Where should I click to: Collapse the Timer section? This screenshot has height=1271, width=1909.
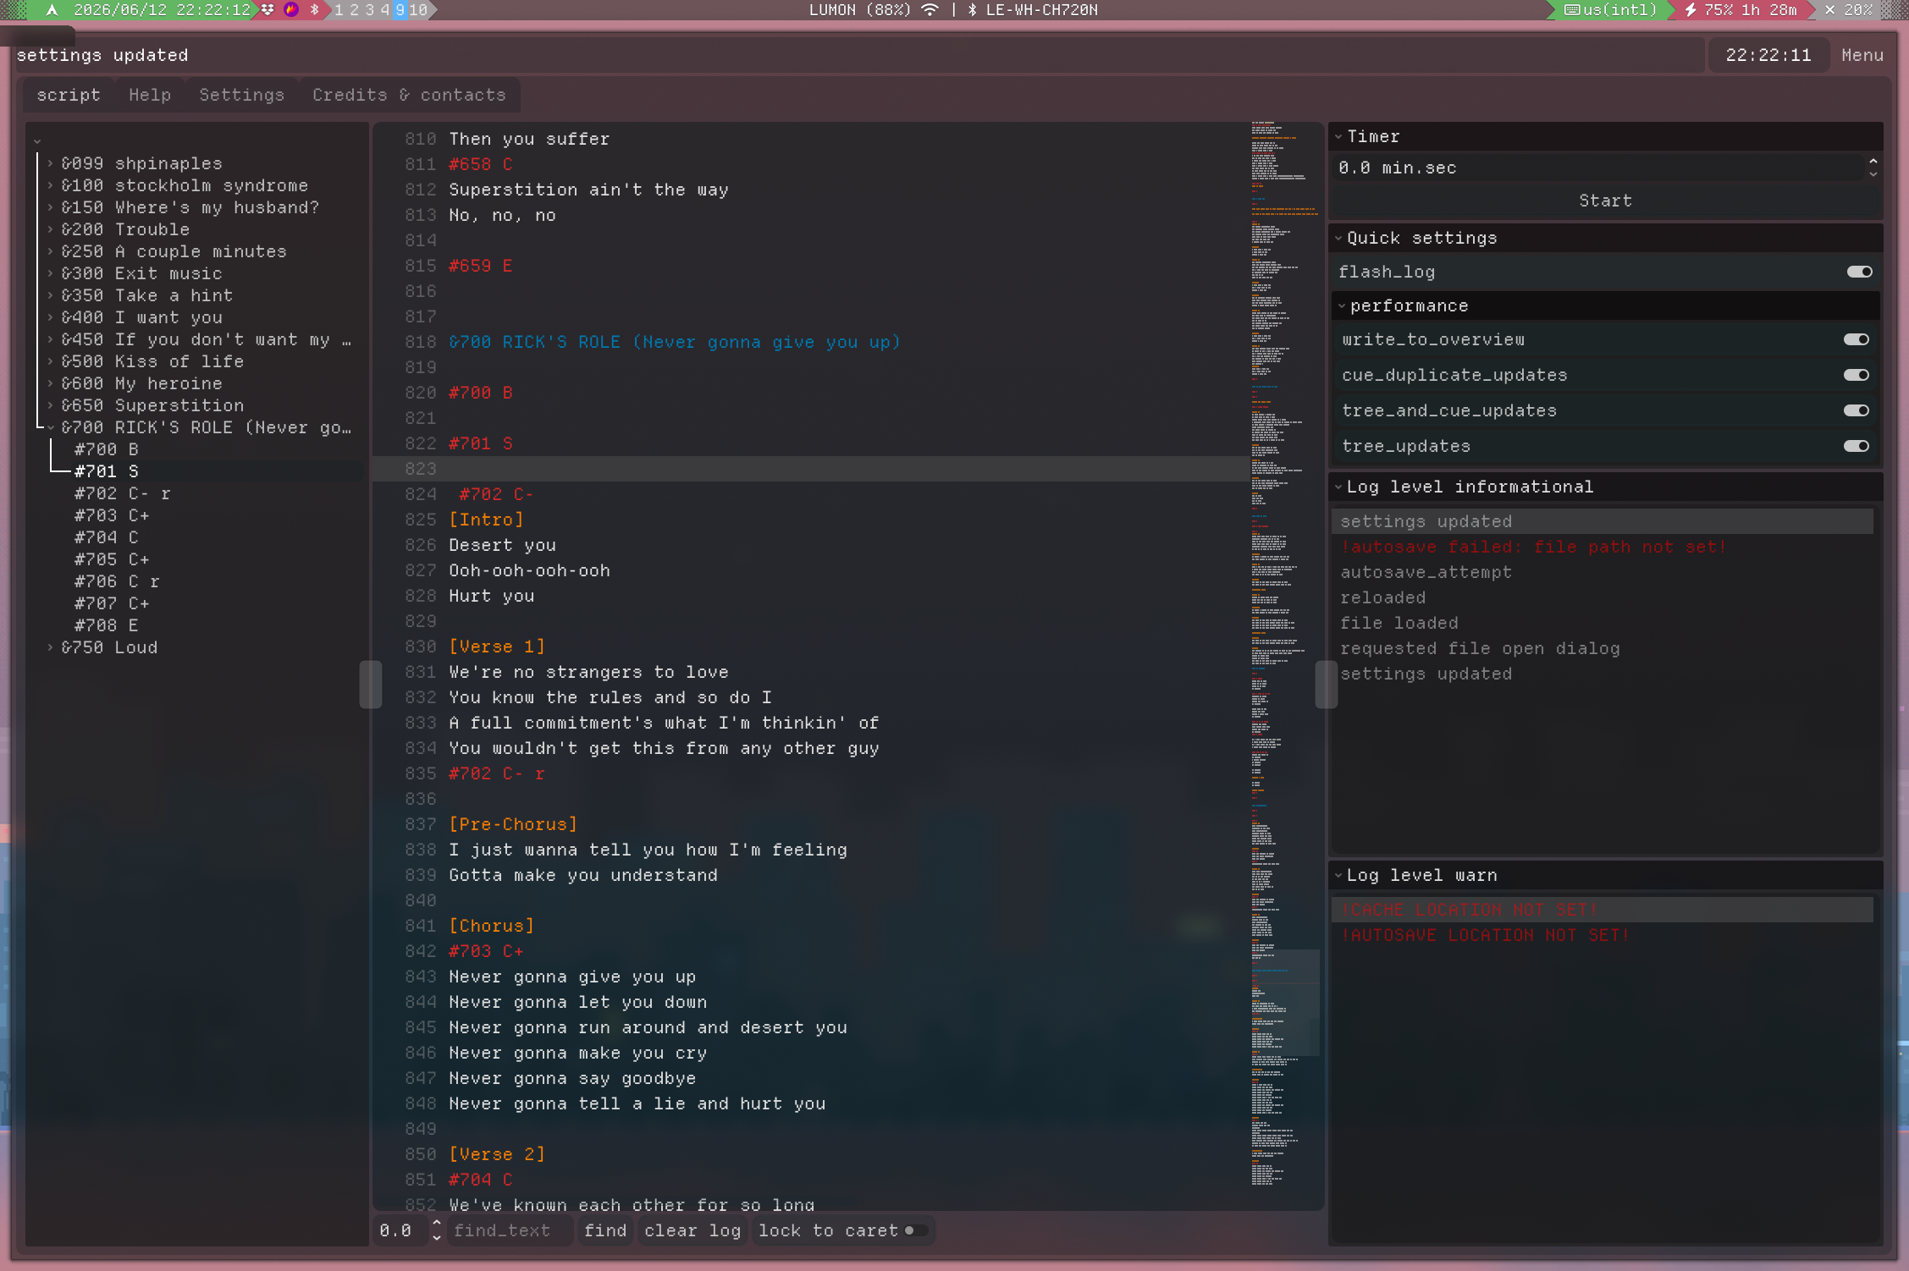(x=1338, y=136)
